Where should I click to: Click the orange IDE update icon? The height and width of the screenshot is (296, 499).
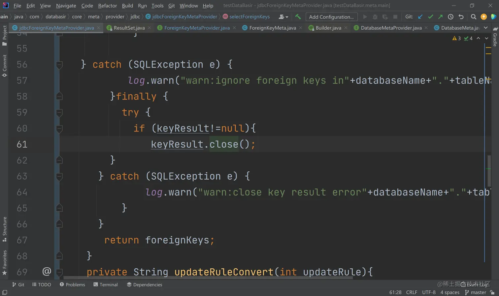click(484, 16)
